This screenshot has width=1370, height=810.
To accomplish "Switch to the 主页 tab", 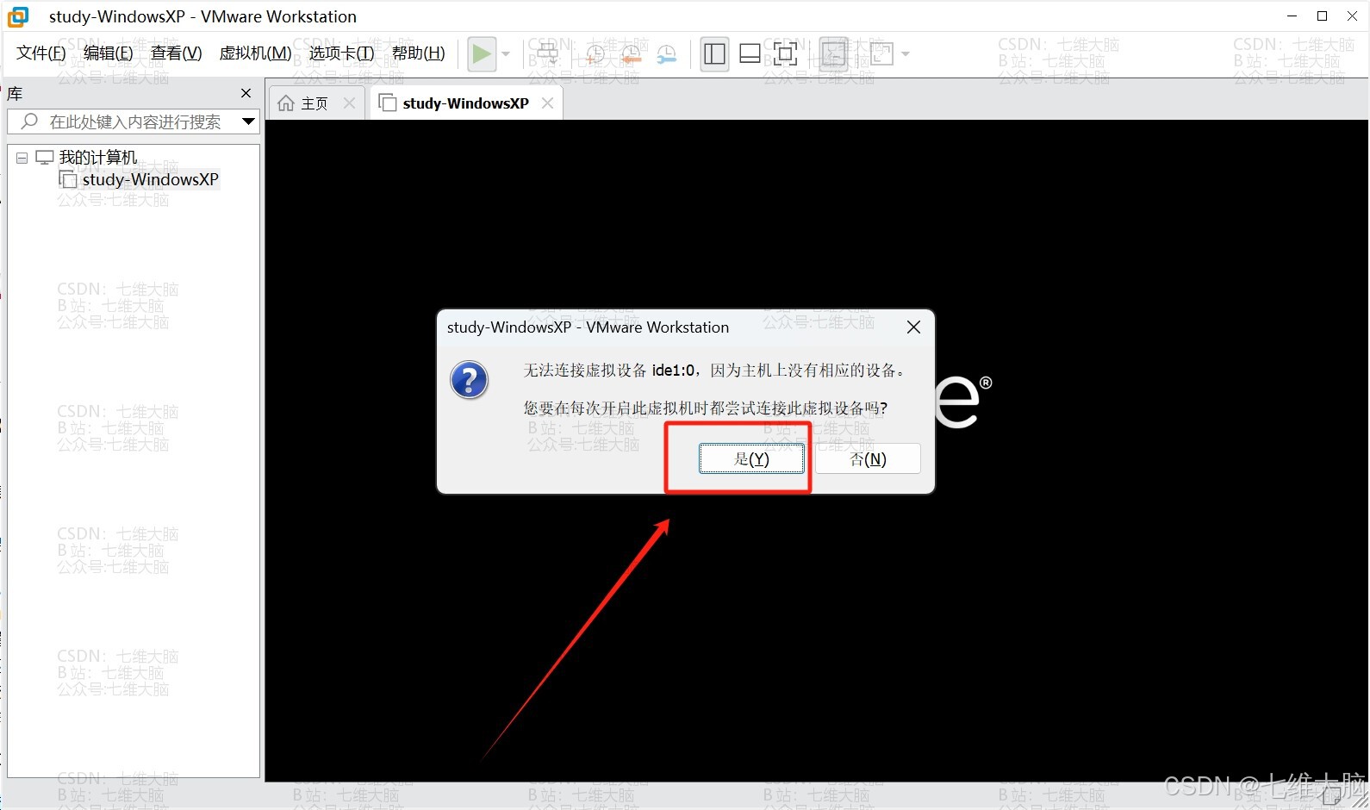I will tap(314, 103).
